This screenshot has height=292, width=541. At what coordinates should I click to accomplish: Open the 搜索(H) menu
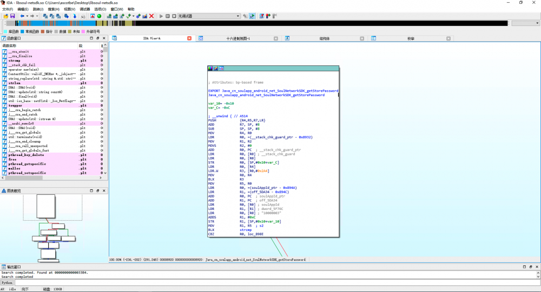54,9
